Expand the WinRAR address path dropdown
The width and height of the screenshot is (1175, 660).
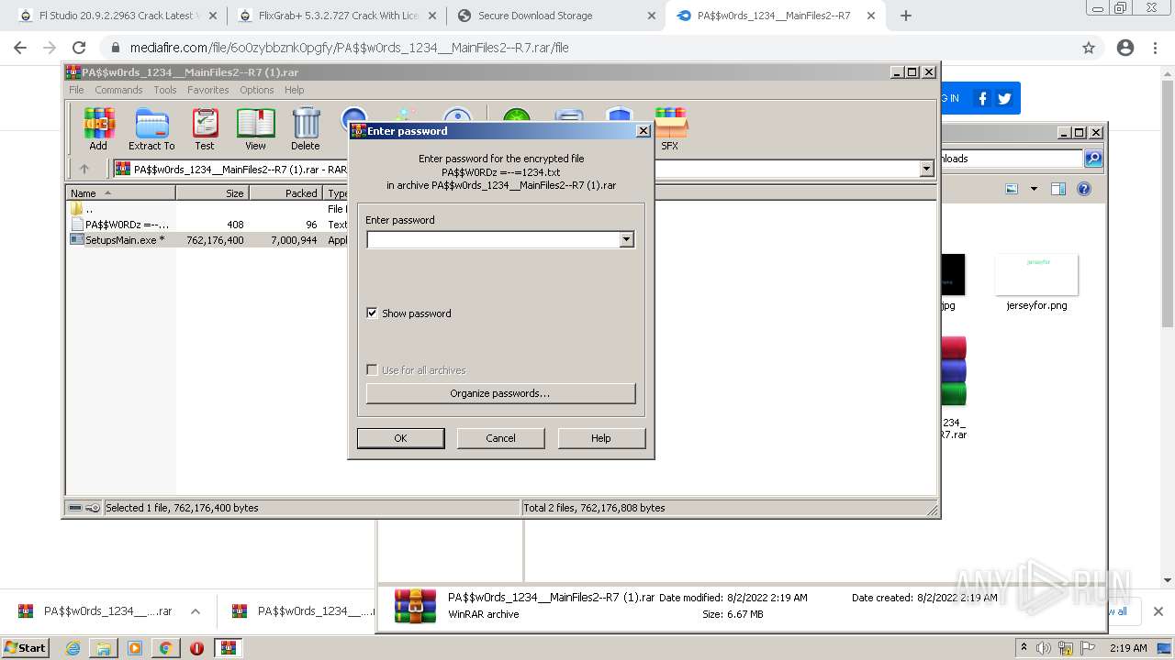tap(926, 169)
